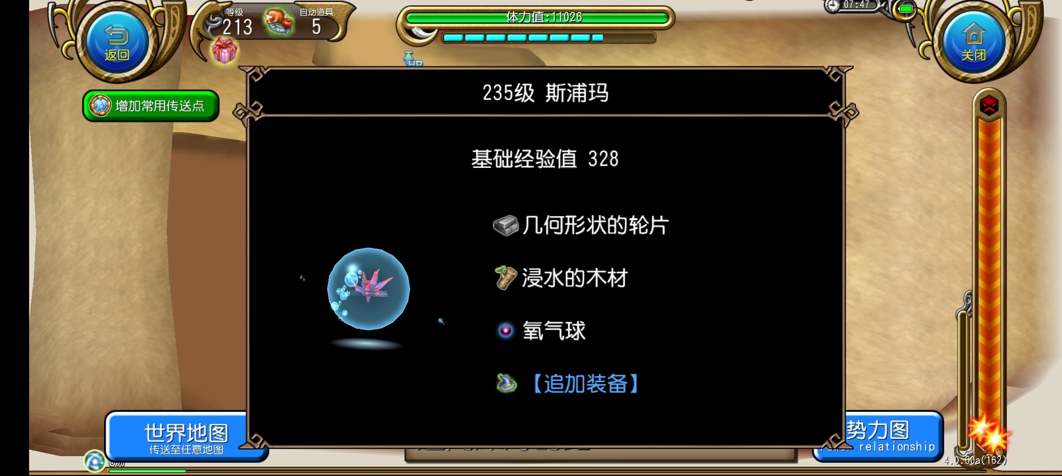This screenshot has width=1062, height=476.
Task: Tap the food auto-item icon
Action: (279, 22)
